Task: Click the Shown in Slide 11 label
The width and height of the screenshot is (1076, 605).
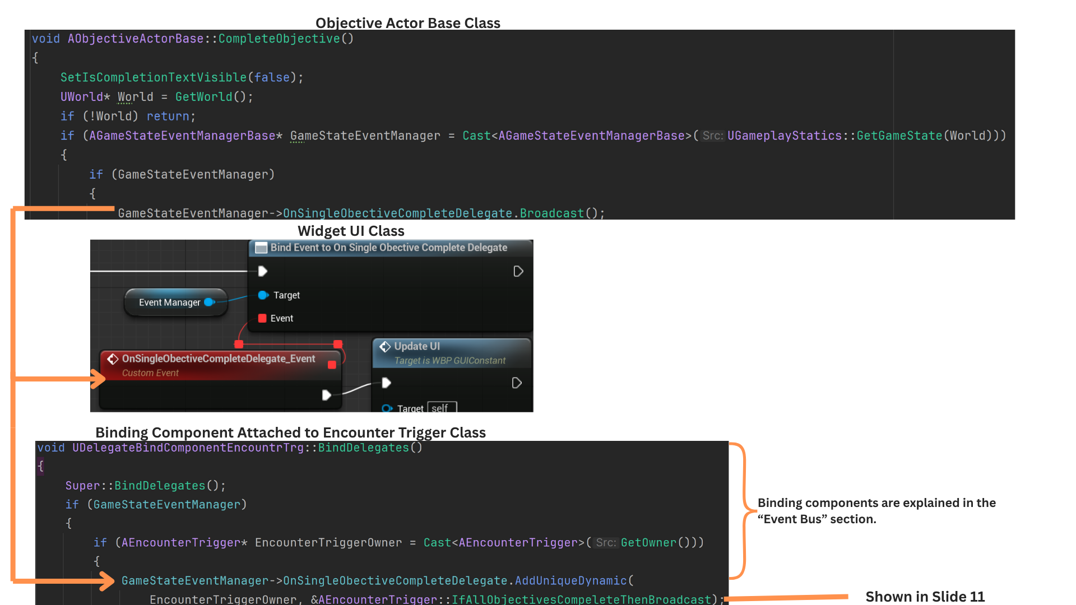Action: (x=925, y=597)
